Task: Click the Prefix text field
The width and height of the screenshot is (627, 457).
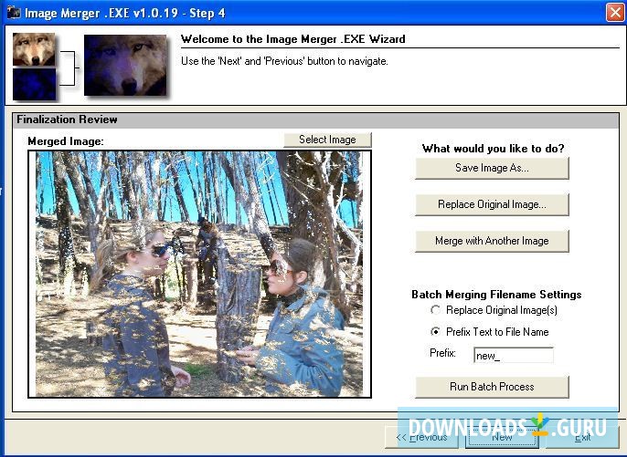Action: coord(514,355)
